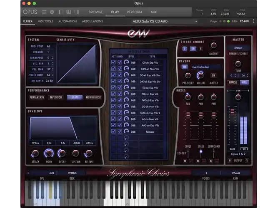The image size is (278, 208).
Task: Select Stereo Double L button
Action: (x=185, y=49)
